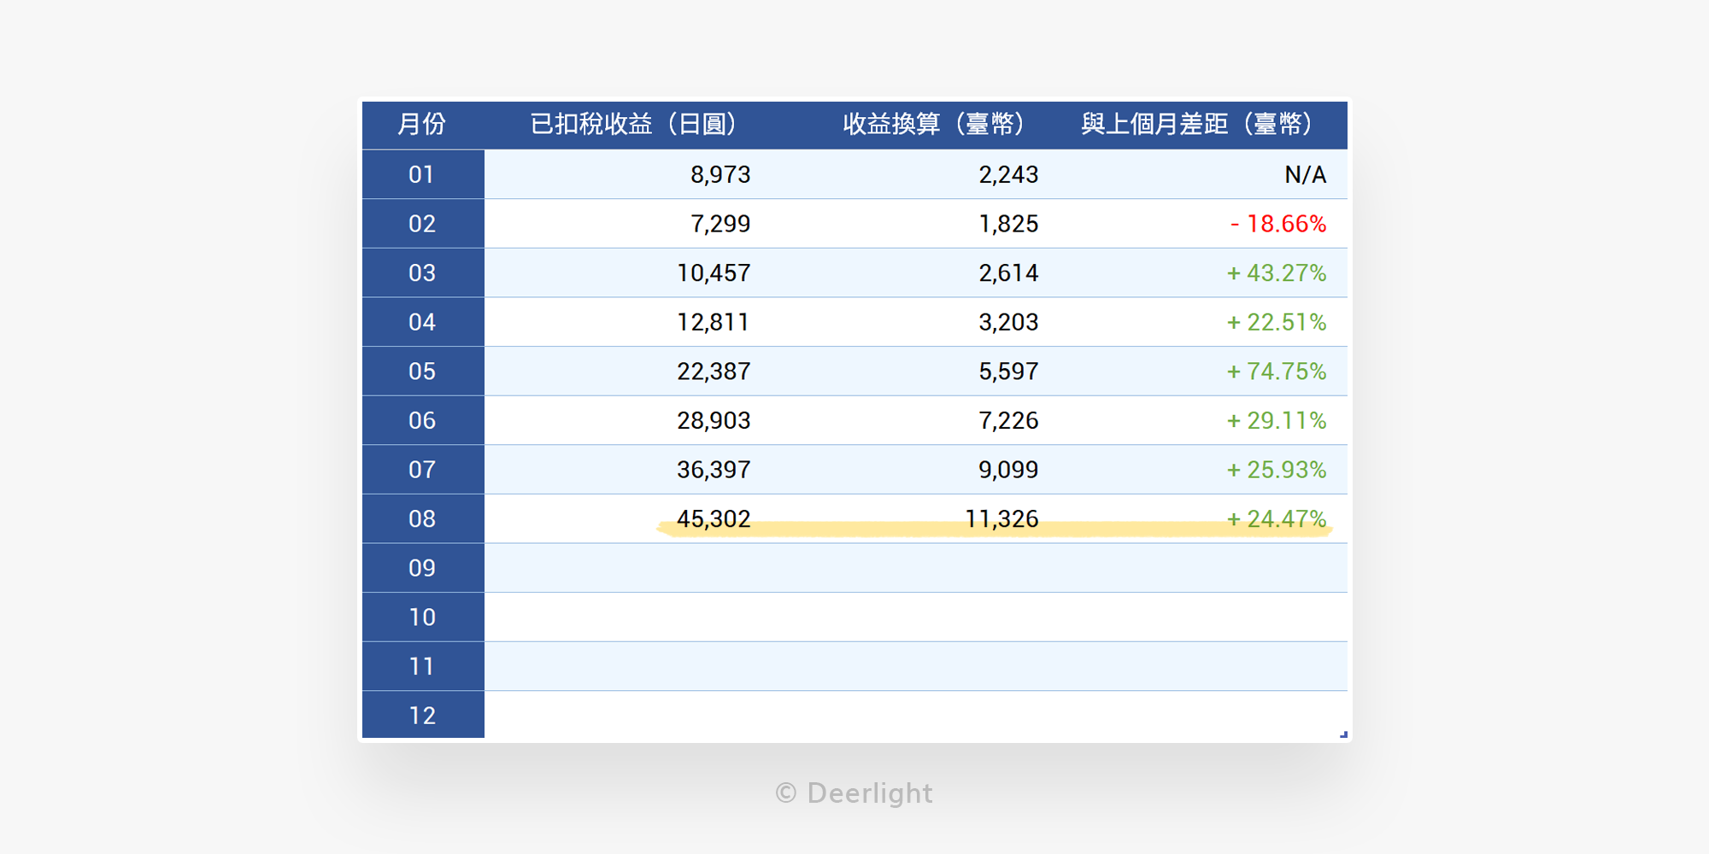Viewport: 1709px width, 854px height.
Task: Select month cell 12
Action: pos(423,715)
